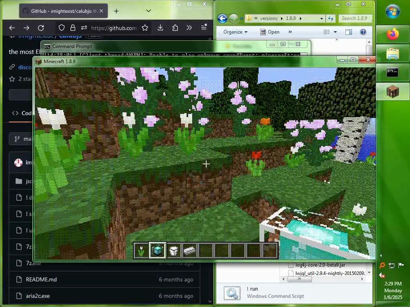The image size is (410, 307).
Task: Click the orange magnifier tray icon
Action: pyautogui.click(x=382, y=265)
